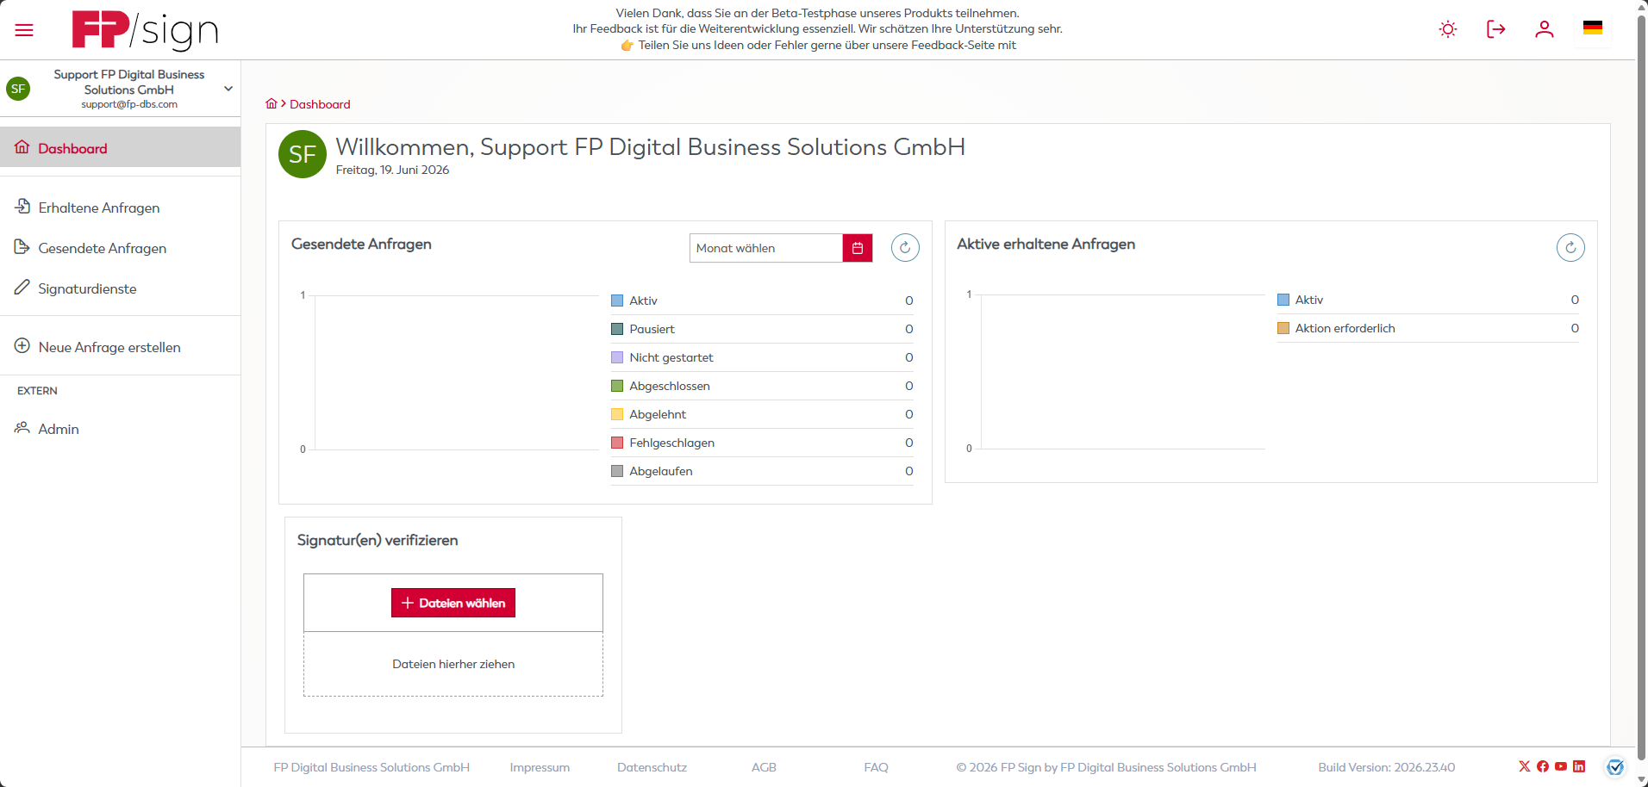Image resolution: width=1648 pixels, height=787 pixels.
Task: Open the FAQ footer link
Action: [x=876, y=767]
